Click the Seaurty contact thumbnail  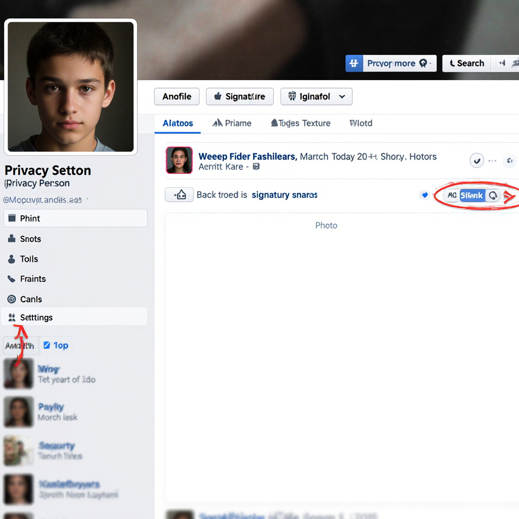pyautogui.click(x=18, y=451)
